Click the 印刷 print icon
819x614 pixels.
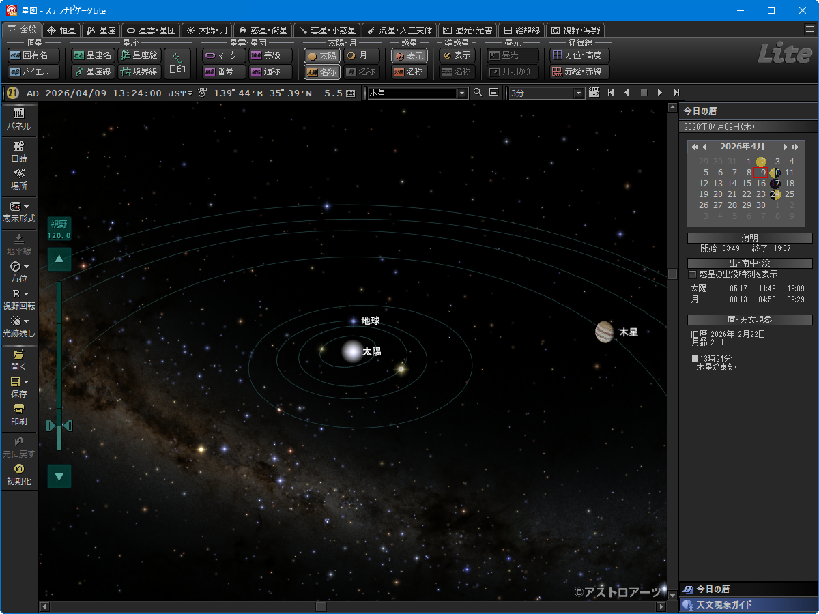[19, 414]
